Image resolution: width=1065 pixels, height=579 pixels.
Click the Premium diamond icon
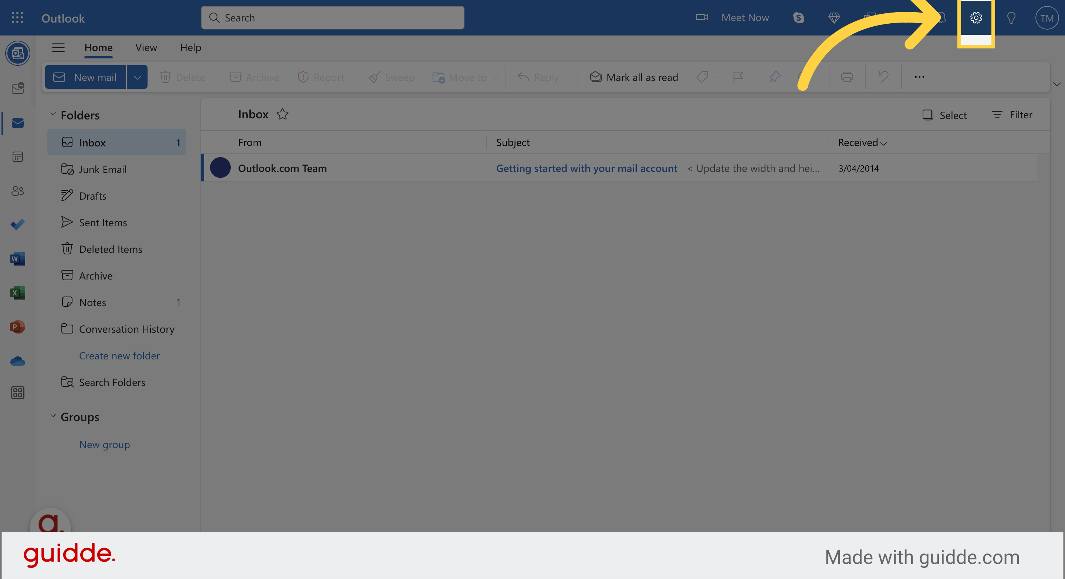[x=834, y=18]
